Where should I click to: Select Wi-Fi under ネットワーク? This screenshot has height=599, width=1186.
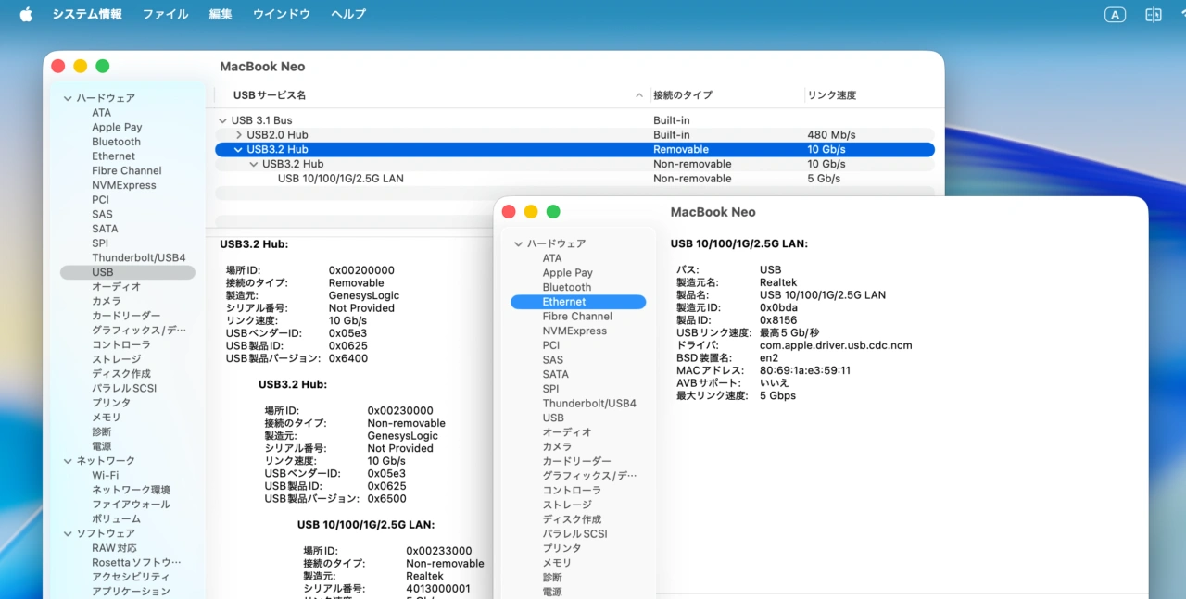pyautogui.click(x=105, y=475)
